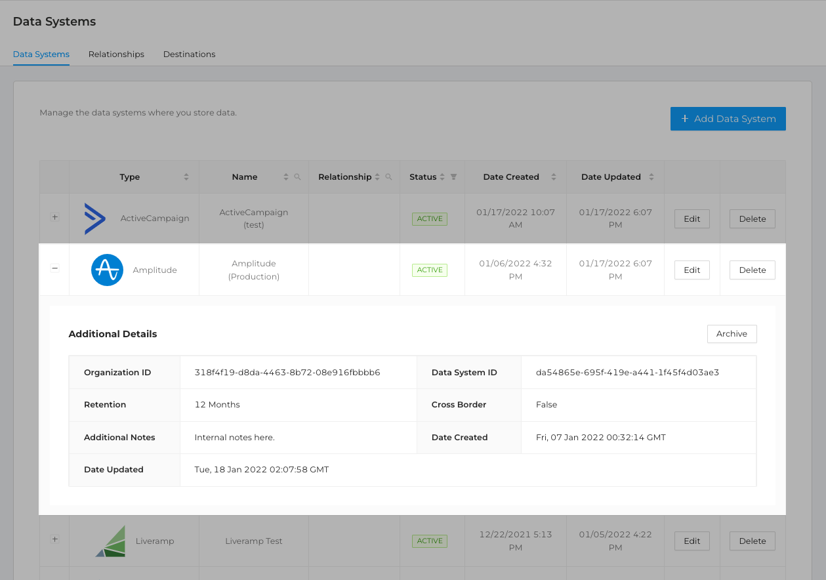Click the Retention value "12 Months"
The image size is (826, 580).
coord(217,405)
